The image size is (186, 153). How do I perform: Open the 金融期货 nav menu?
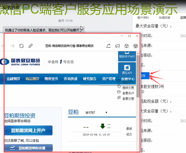13,79
